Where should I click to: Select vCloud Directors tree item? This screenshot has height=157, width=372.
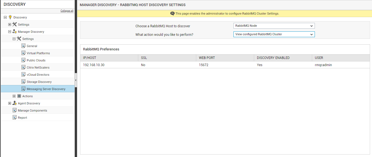(38, 75)
